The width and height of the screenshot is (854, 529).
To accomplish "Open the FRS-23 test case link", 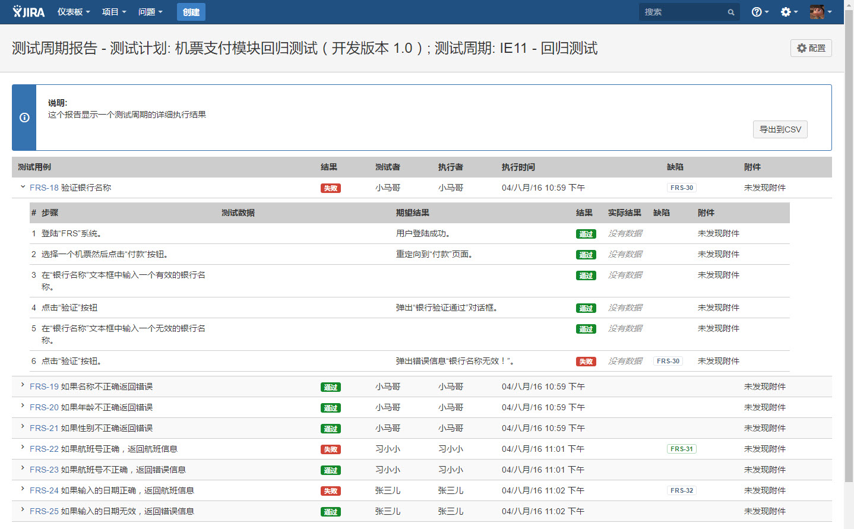I will pos(107,470).
